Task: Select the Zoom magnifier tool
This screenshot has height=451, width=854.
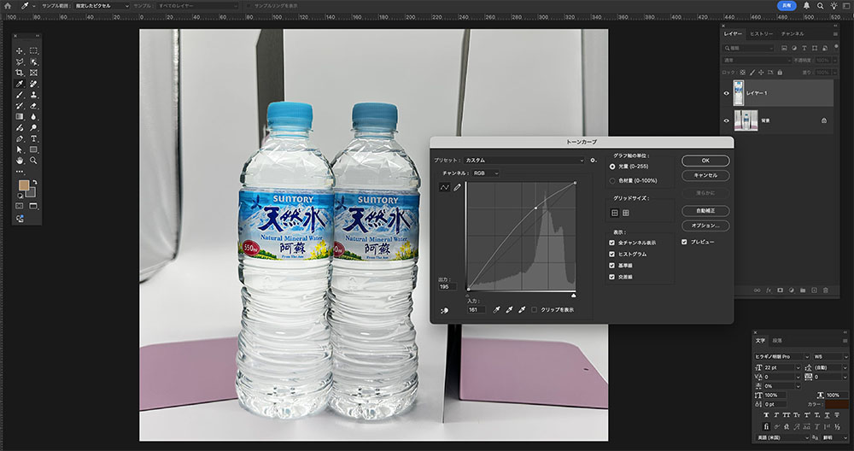Action: pos(33,160)
